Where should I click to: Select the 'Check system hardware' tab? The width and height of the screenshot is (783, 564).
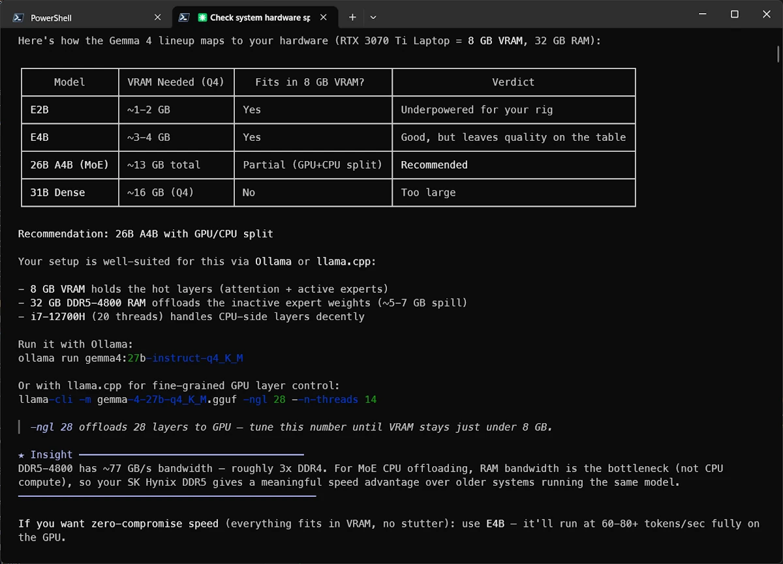[254, 18]
